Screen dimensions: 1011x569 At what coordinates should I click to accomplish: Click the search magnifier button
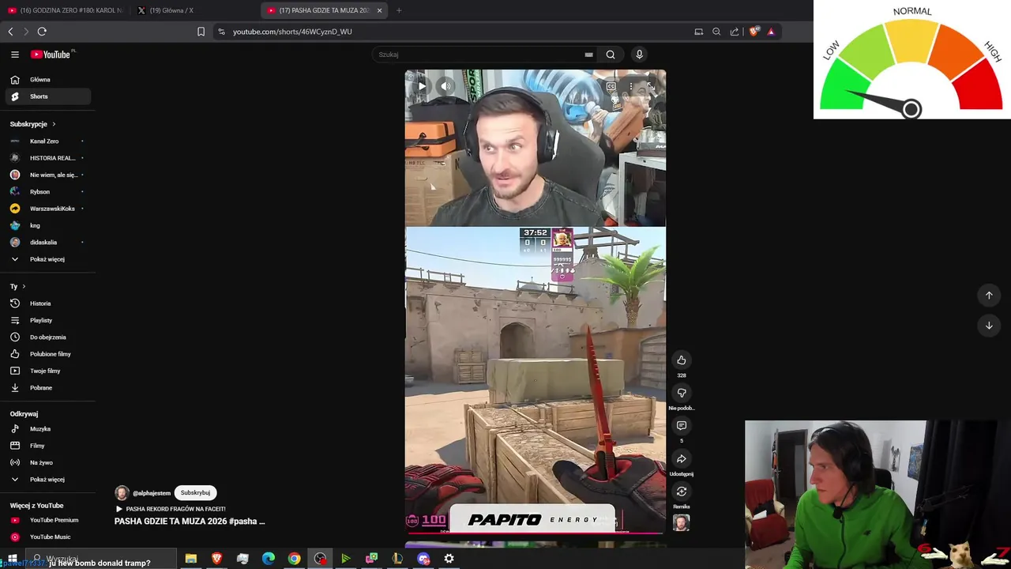[611, 55]
